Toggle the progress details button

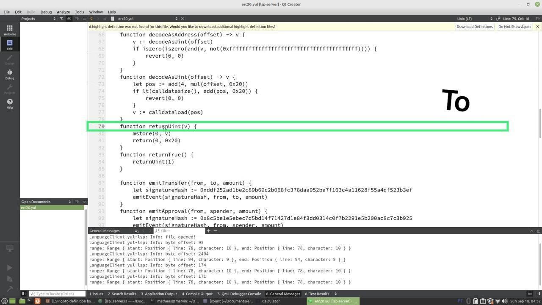(x=529, y=294)
